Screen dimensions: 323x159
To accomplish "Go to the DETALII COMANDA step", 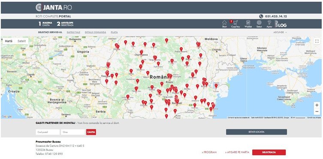I will (x=95, y=32).
